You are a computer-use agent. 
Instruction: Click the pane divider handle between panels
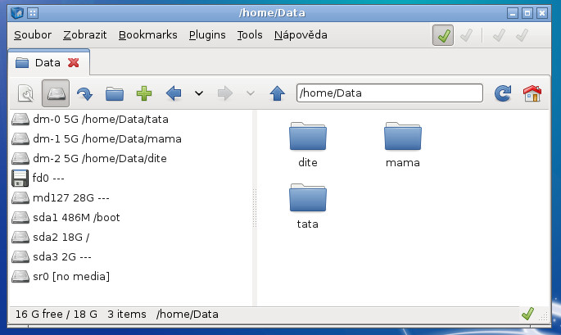coord(255,208)
